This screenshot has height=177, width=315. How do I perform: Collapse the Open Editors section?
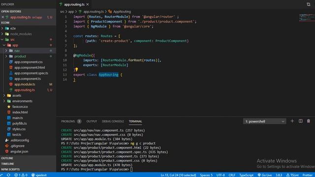coord(28,11)
